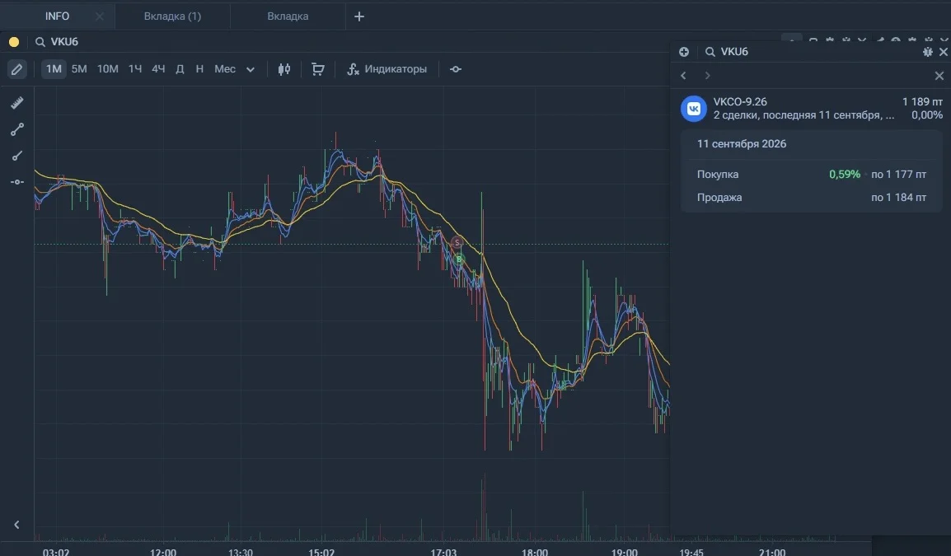Open the VKCO-9.26 instrument row
The width and height of the screenshot is (951, 556).
point(812,109)
